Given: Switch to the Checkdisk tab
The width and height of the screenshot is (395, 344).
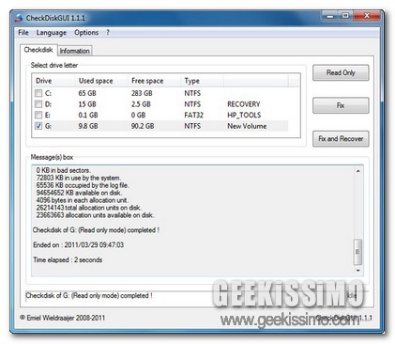Looking at the screenshot, I should pyautogui.click(x=38, y=50).
